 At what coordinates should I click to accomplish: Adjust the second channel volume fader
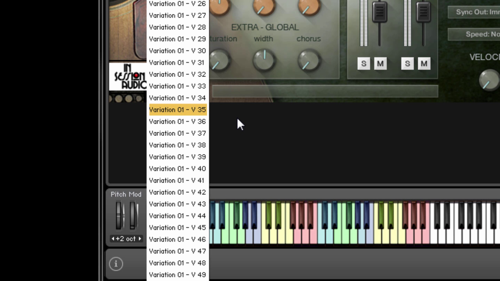423,12
